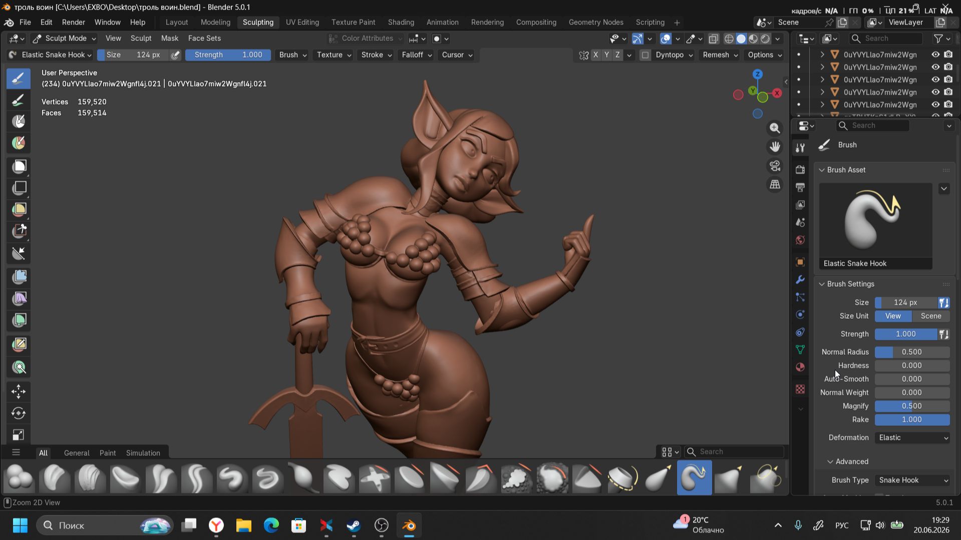Switch perspective/orthographic with the grid icon
Image resolution: width=961 pixels, height=540 pixels.
(775, 184)
